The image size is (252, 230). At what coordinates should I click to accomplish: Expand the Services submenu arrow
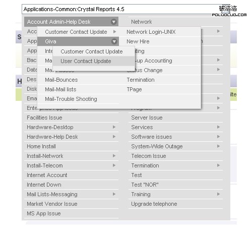[218, 127]
